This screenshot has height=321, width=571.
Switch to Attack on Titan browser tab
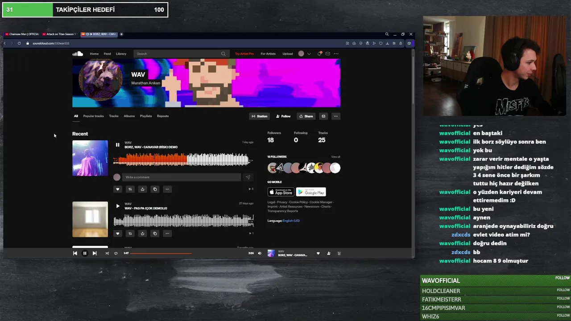[x=60, y=34]
